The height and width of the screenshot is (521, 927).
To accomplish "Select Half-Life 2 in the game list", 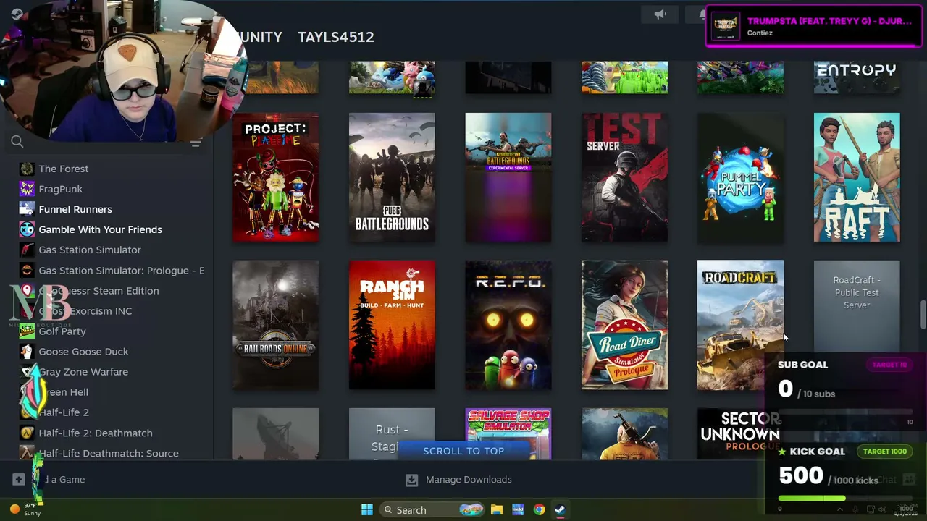I will (x=64, y=412).
